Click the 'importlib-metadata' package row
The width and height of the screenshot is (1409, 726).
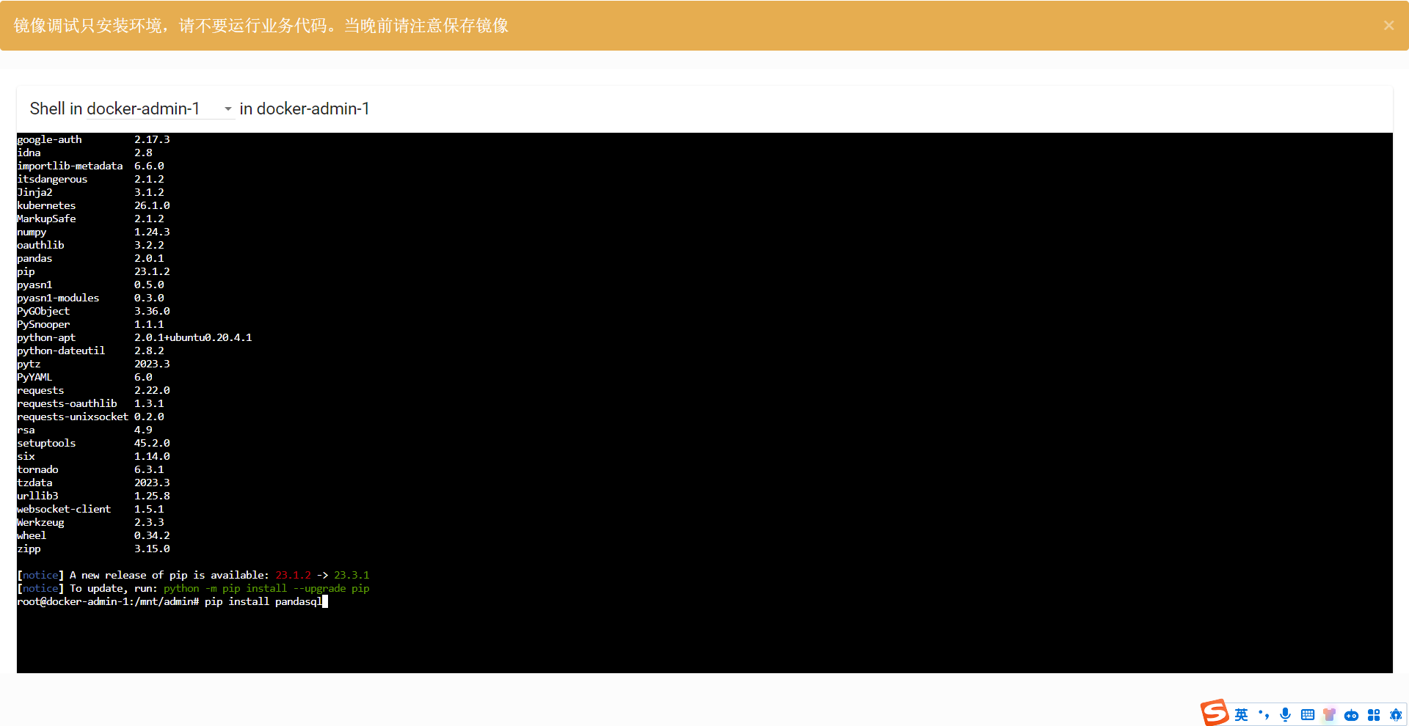(x=90, y=166)
